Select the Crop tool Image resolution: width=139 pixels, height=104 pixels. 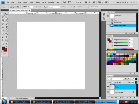tap(3, 20)
